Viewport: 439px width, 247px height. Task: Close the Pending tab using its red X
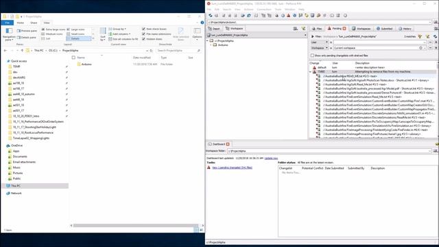[344, 29]
